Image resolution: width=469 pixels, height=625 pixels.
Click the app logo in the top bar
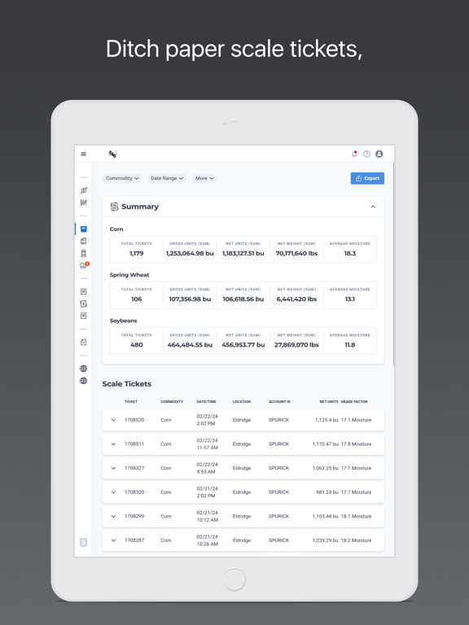pos(113,154)
